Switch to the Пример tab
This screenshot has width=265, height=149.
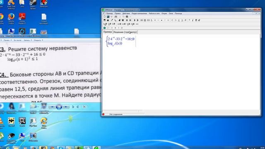108,32
